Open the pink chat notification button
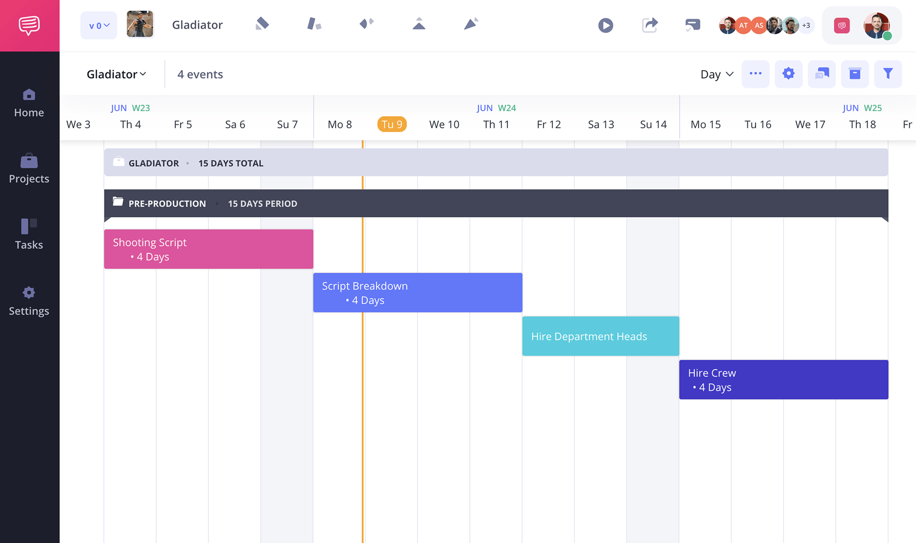The image size is (916, 543). (842, 26)
